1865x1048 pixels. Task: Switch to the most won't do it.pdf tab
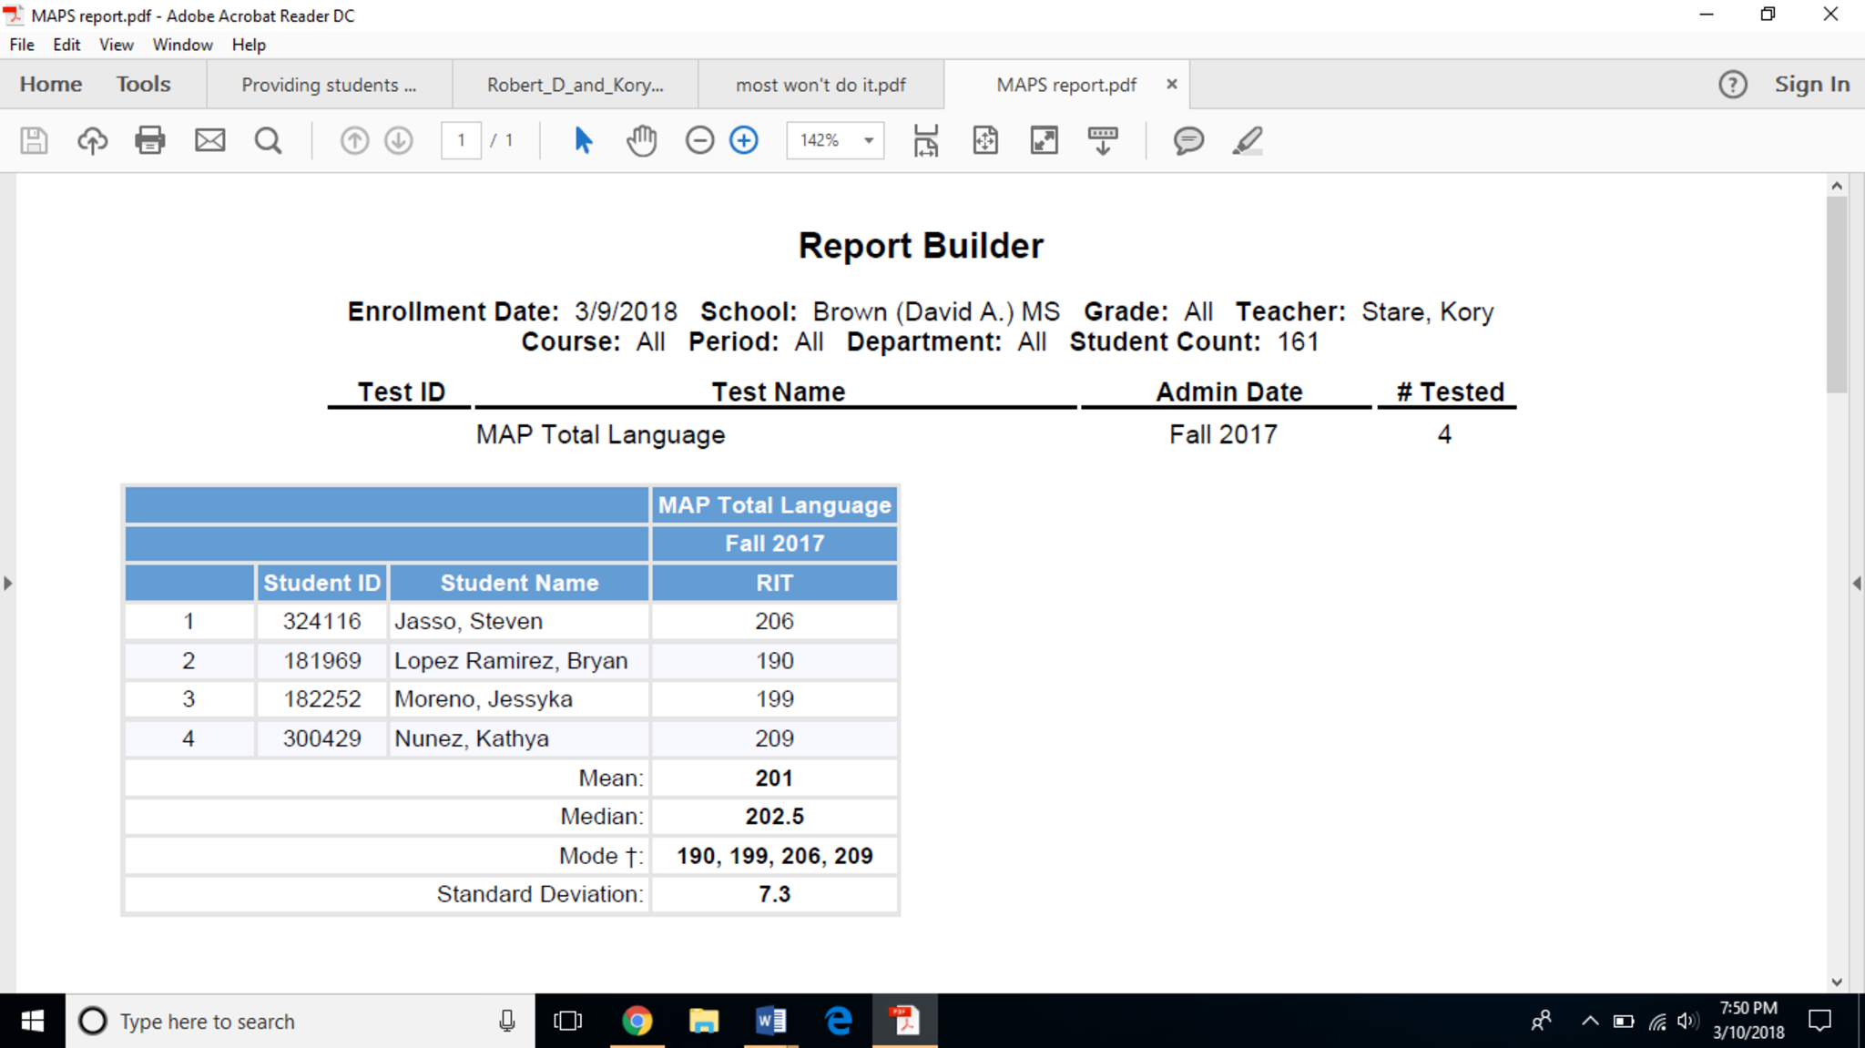(x=820, y=85)
